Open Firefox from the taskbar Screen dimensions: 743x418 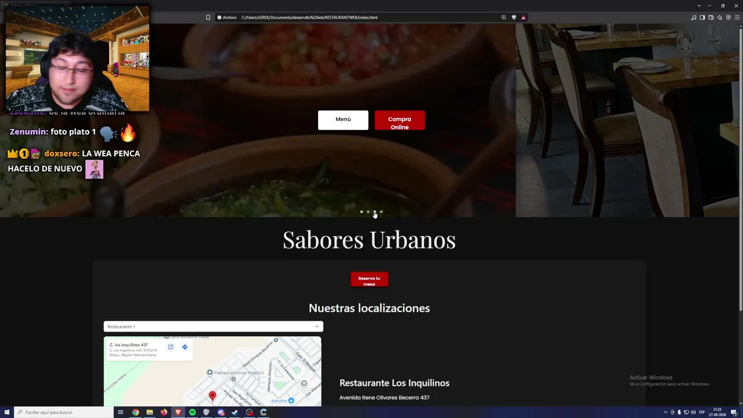[x=164, y=412]
